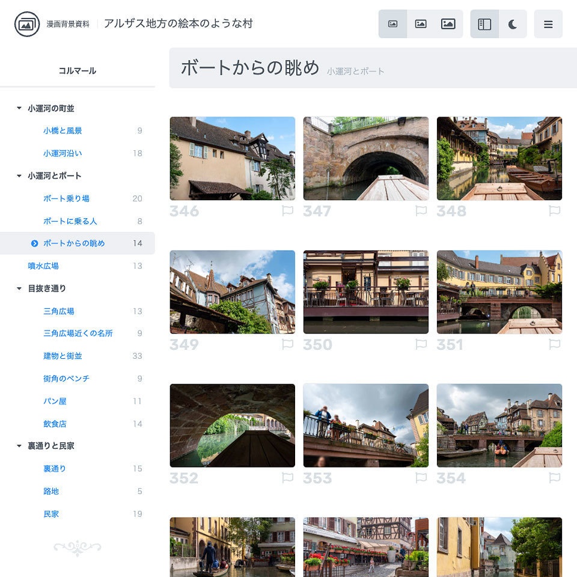The width and height of the screenshot is (577, 577).
Task: Click the flag icon on photo 346
Action: [x=288, y=211]
